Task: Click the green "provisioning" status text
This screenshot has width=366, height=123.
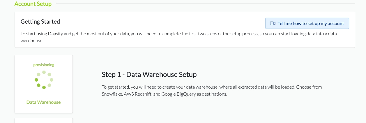Action: coord(44,65)
